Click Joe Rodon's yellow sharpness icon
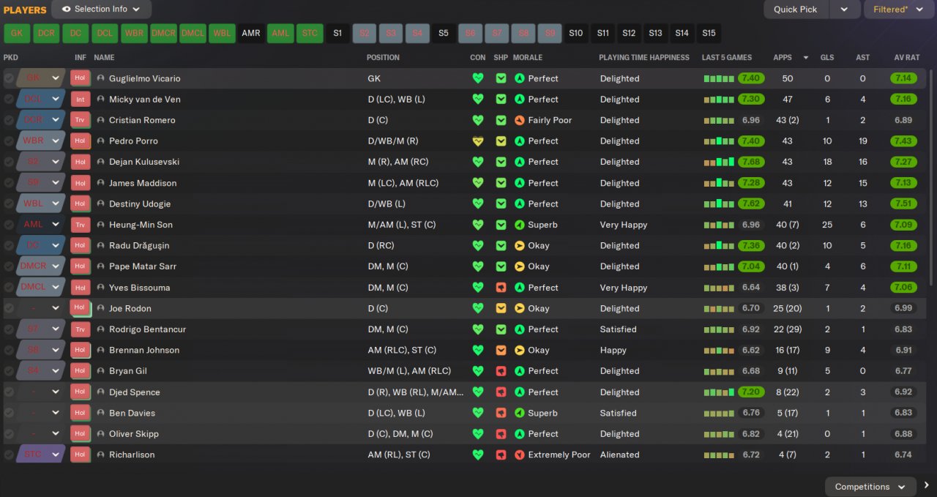Viewport: 937px width, 497px height. click(501, 308)
